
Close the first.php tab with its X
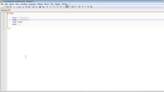point(9,10)
